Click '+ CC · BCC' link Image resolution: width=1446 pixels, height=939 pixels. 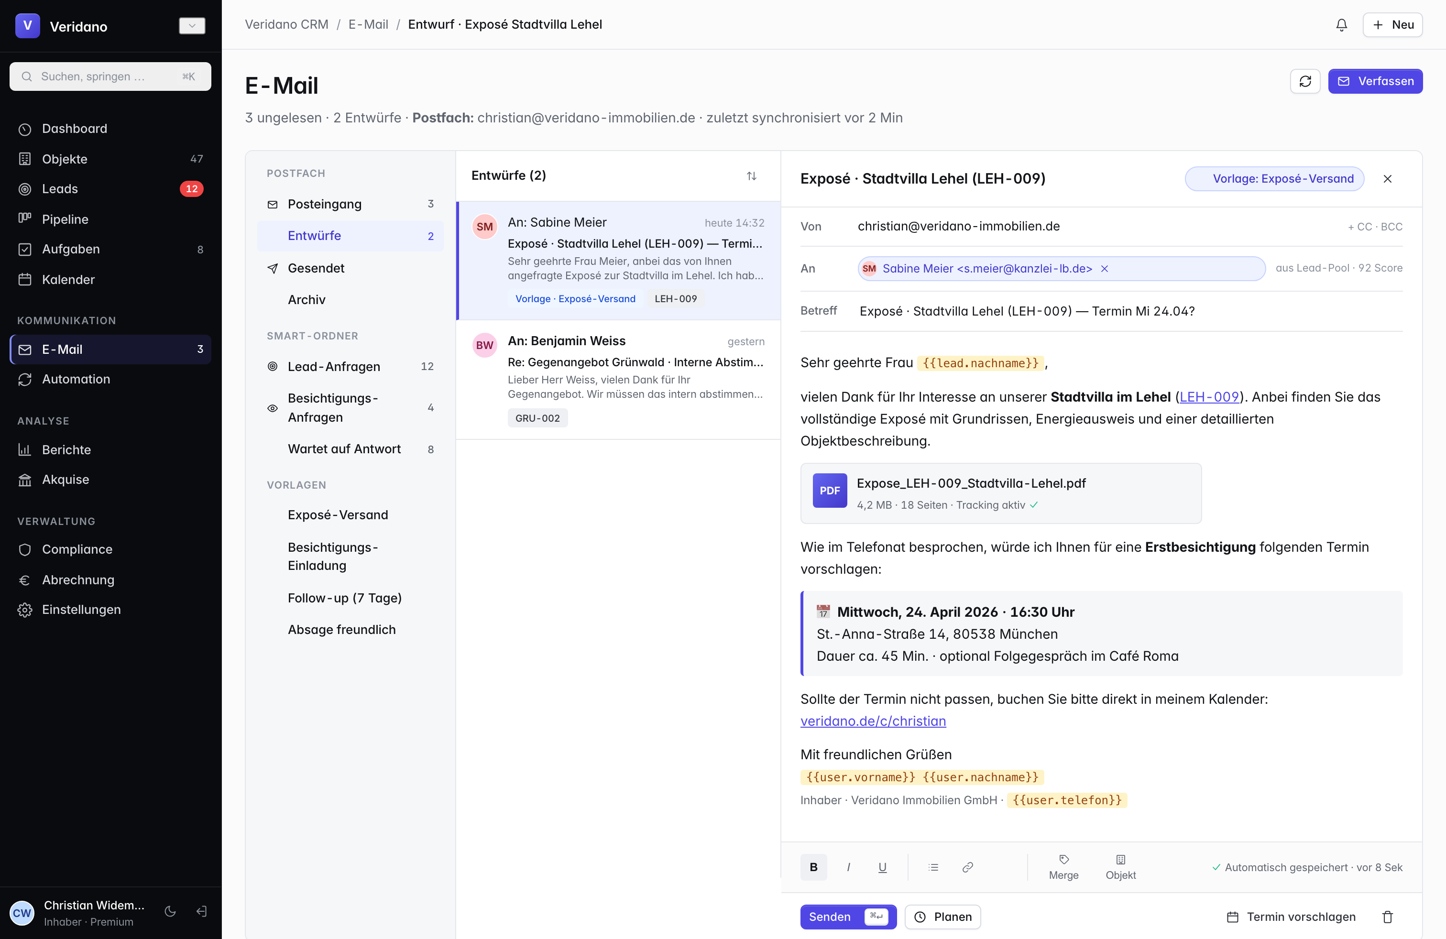tap(1375, 227)
